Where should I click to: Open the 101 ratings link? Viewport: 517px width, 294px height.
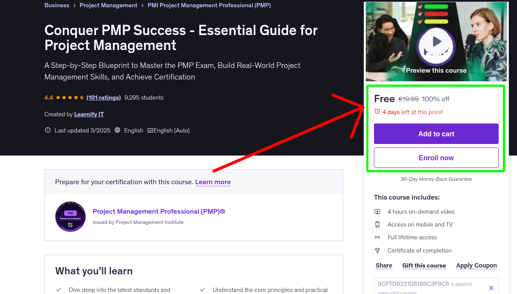click(103, 97)
